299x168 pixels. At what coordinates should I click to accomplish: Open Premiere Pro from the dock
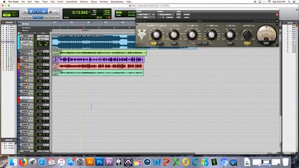click(x=109, y=162)
